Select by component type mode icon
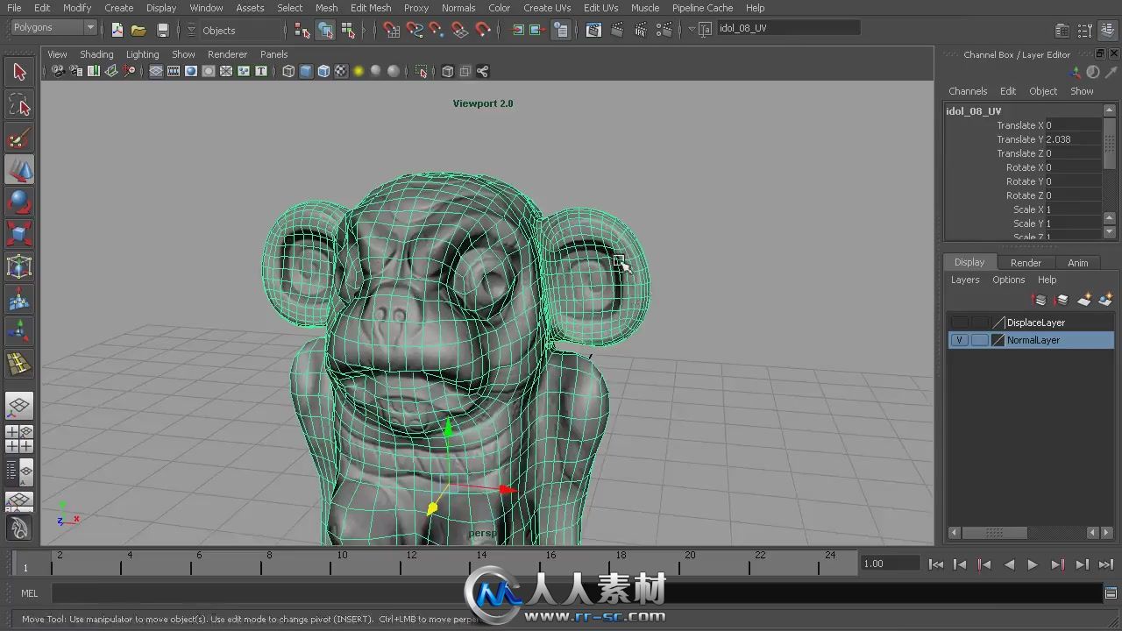This screenshot has height=631, width=1122. [348, 30]
